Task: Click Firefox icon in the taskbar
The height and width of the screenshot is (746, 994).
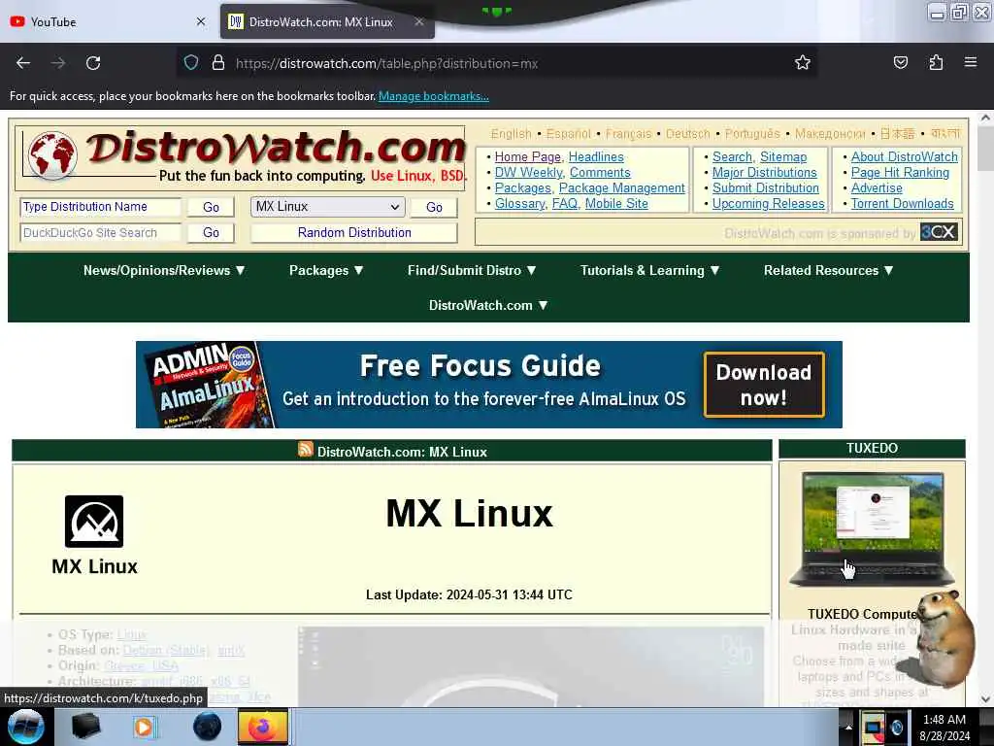Action: 262,727
